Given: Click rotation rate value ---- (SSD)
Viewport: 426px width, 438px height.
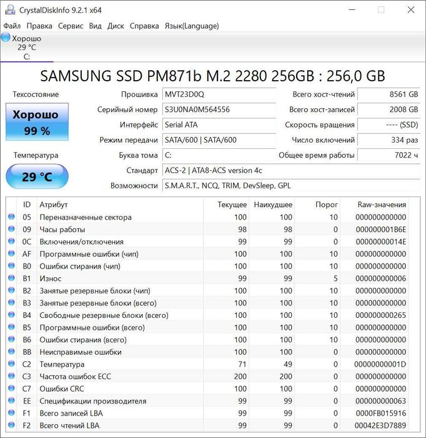Looking at the screenshot, I should 389,125.
